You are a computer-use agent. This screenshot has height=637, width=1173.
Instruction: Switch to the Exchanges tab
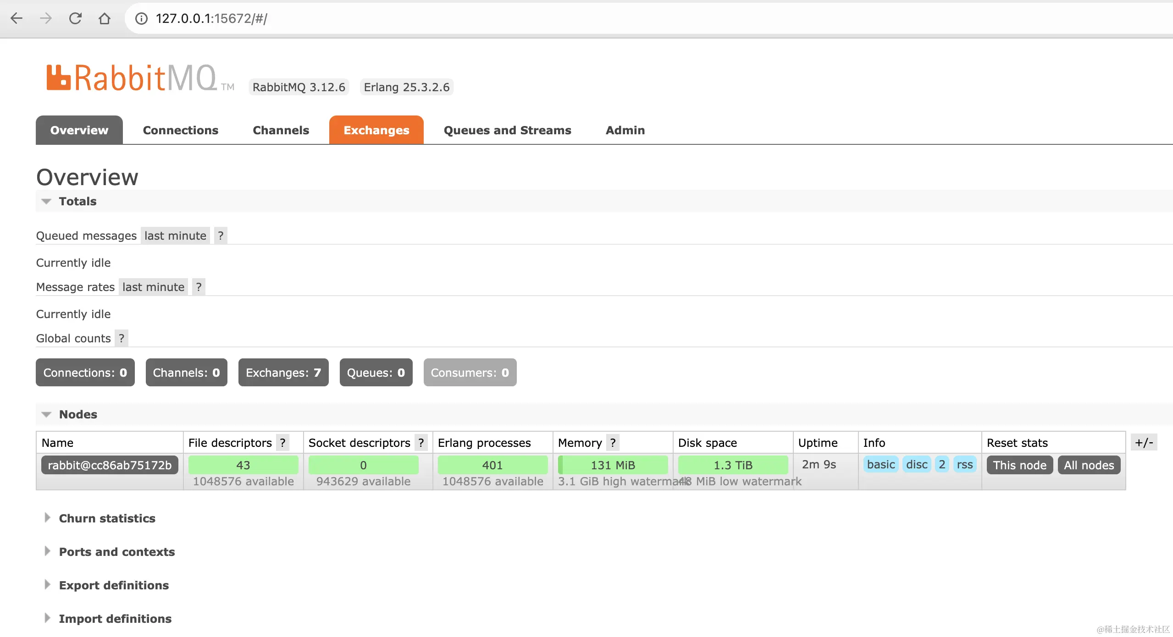tap(376, 130)
